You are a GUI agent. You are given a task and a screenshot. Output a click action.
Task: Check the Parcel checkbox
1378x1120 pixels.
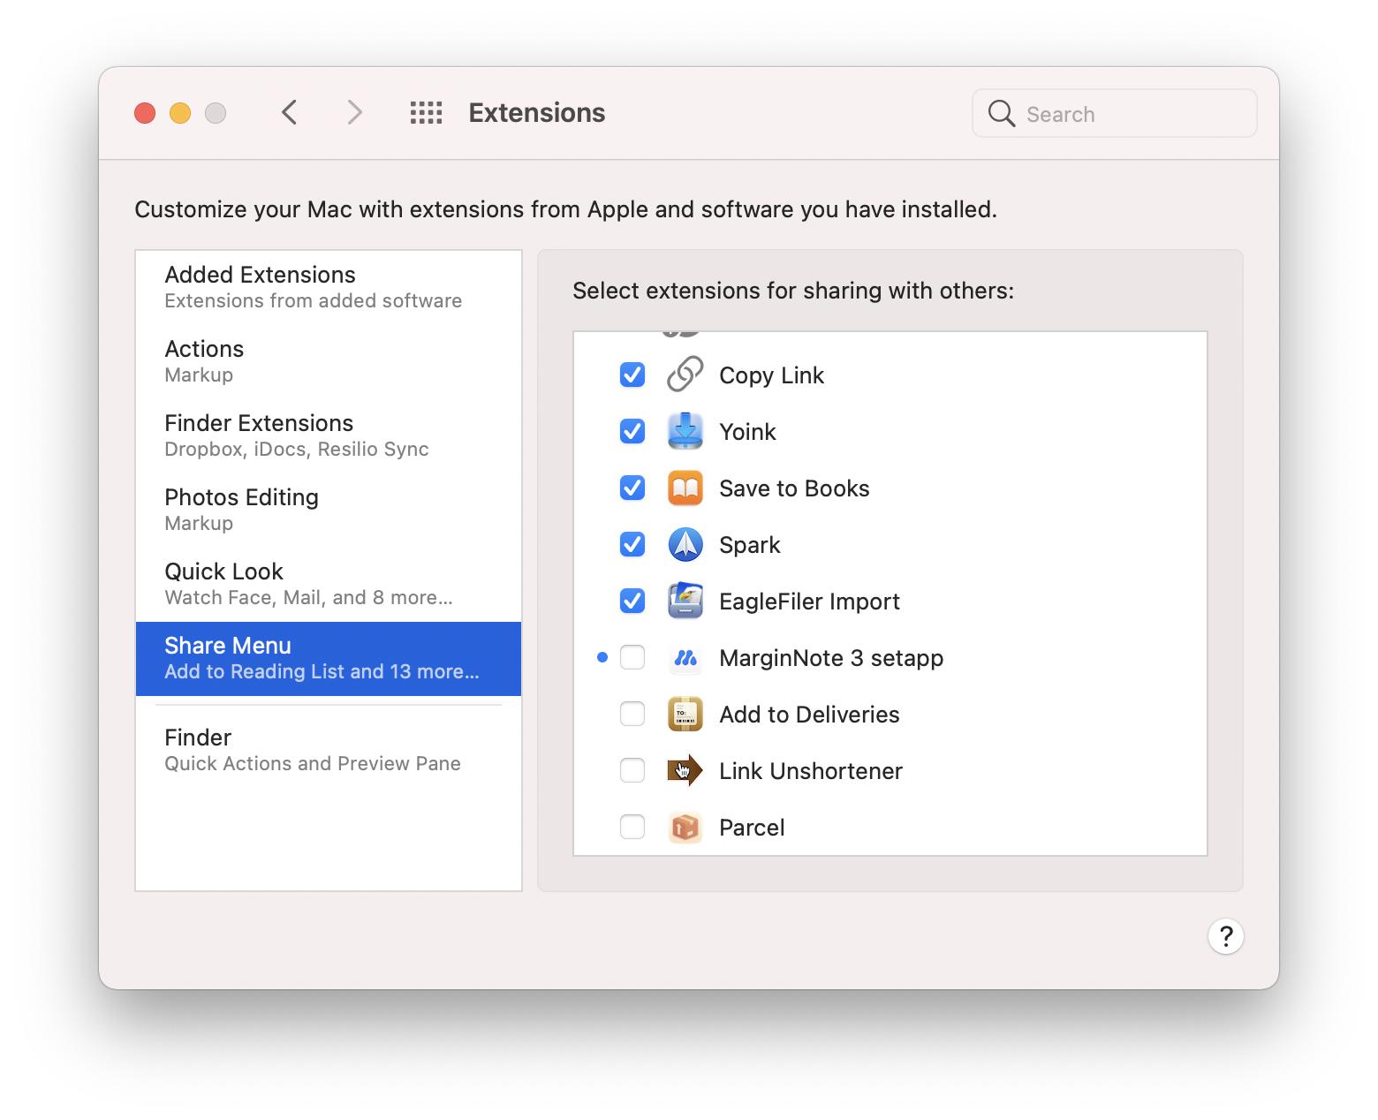(x=632, y=827)
